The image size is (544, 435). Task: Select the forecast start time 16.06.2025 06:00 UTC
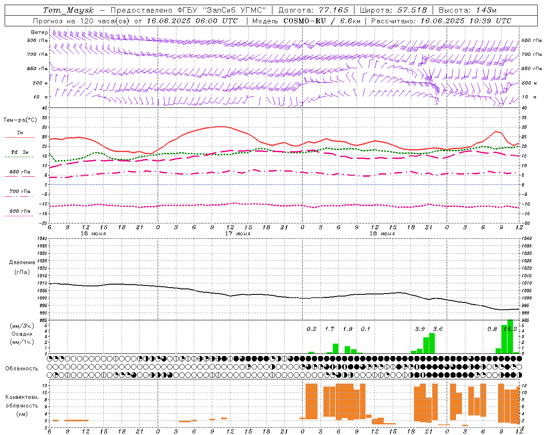point(192,21)
